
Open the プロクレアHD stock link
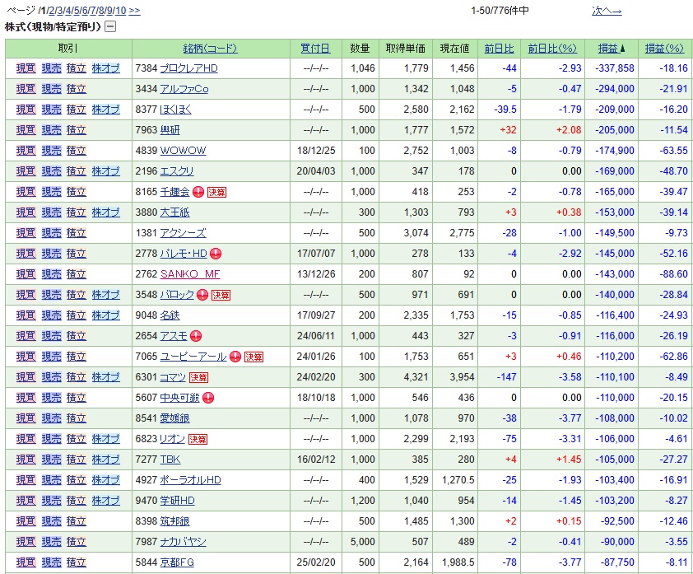pos(188,68)
